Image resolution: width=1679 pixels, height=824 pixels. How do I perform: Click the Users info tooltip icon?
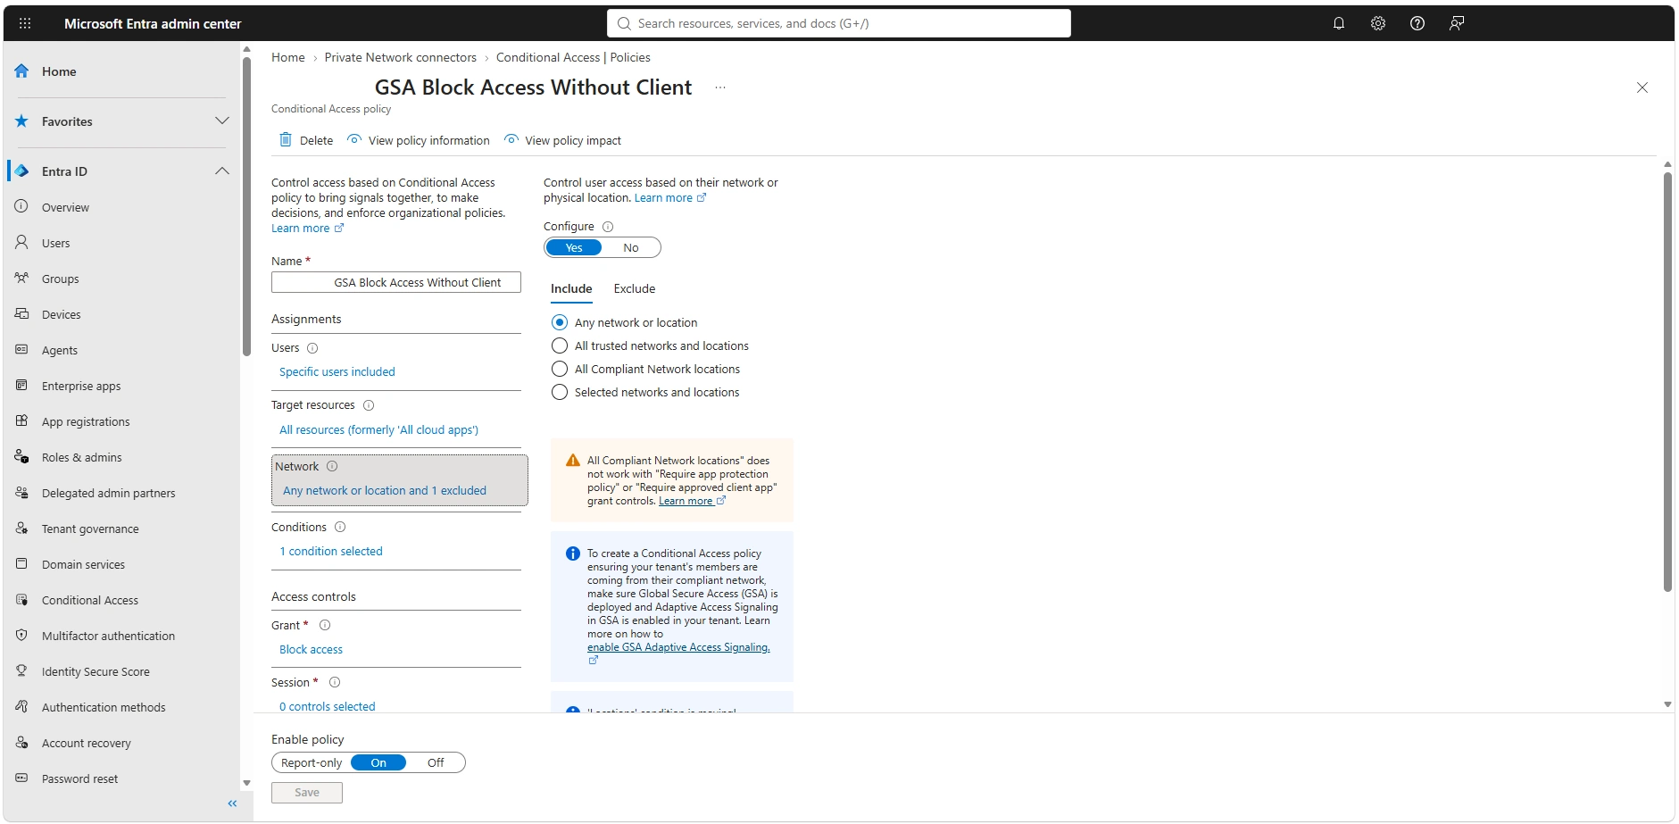tap(312, 348)
